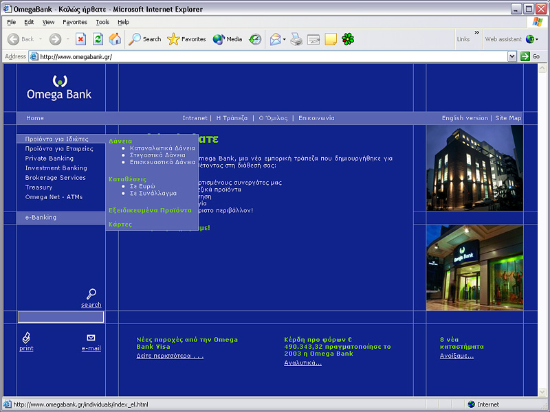Click the Δείτε περισσότερα link
This screenshot has width=550, height=412.
pos(170,356)
